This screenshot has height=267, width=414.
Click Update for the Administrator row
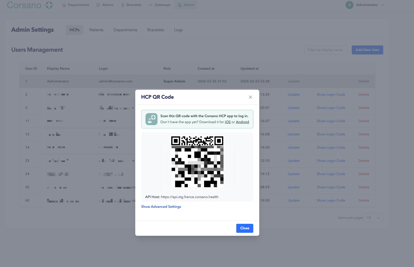tap(293, 81)
